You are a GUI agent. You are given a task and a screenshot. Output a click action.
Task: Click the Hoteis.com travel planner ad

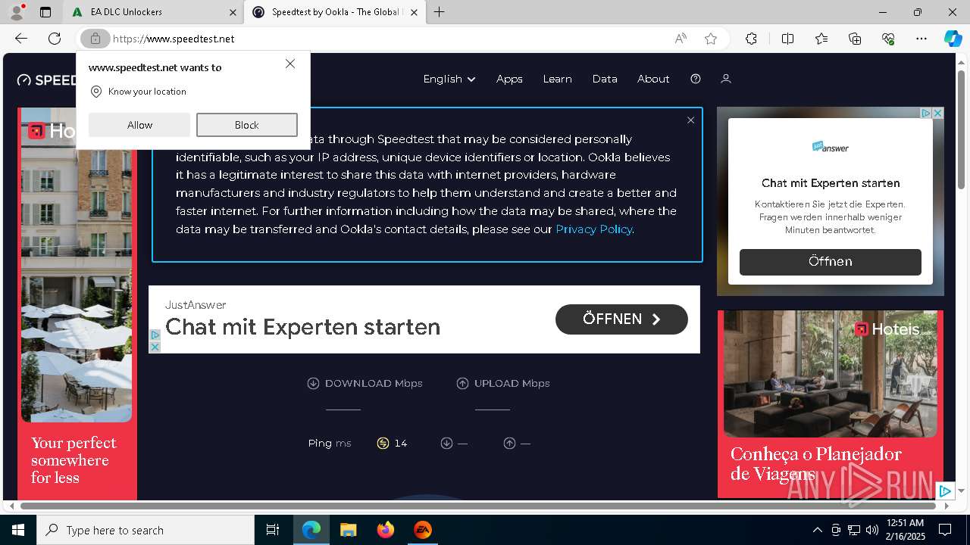(831, 404)
